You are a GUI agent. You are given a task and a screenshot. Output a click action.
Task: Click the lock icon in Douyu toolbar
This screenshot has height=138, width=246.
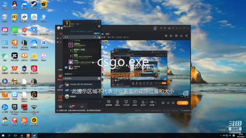click(x=171, y=36)
